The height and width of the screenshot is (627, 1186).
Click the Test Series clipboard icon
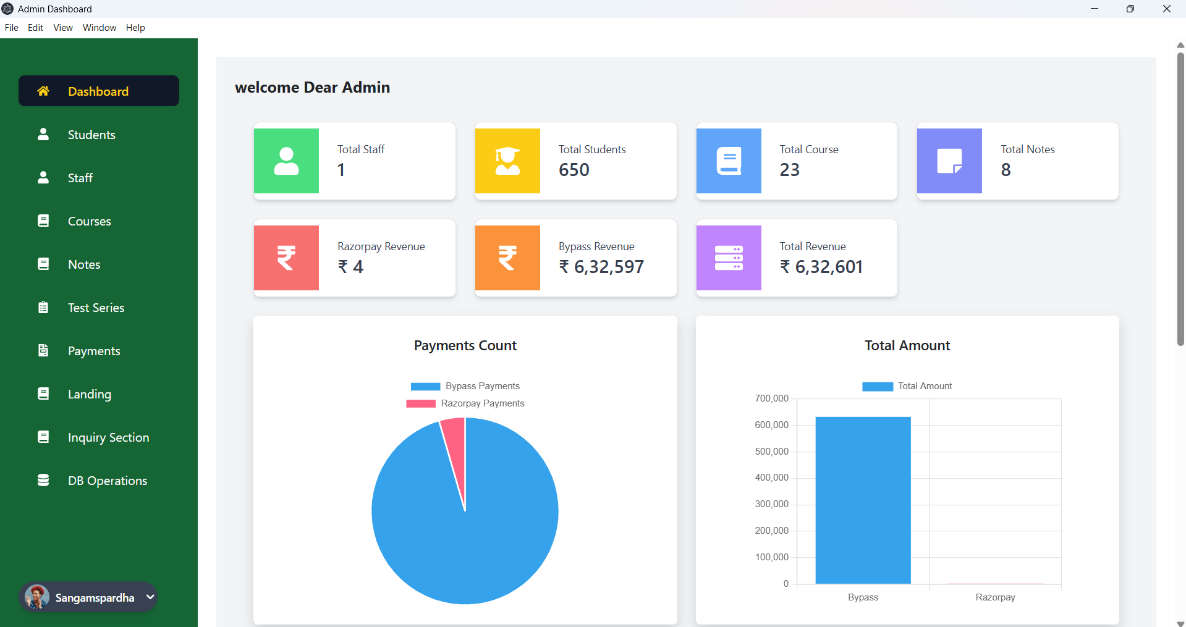pyautogui.click(x=43, y=307)
